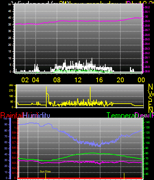Click the Sun Rise label text
This screenshot has height=180, width=154.
45,172
